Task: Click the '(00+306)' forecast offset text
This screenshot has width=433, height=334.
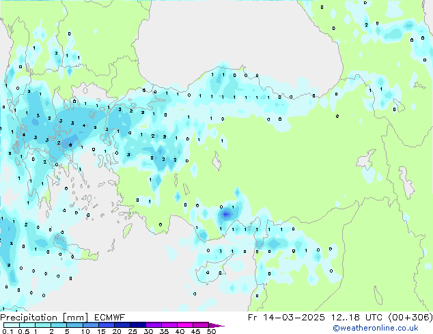Action: pyautogui.click(x=410, y=318)
